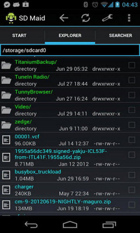
Task: Select the EXPLORER tab
Action: [70, 36]
